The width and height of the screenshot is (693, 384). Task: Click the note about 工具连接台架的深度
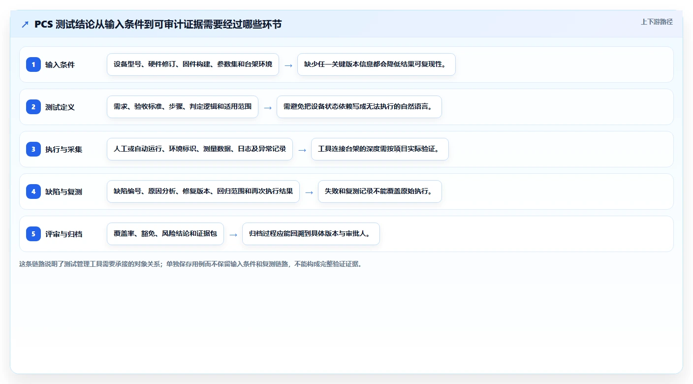(380, 149)
